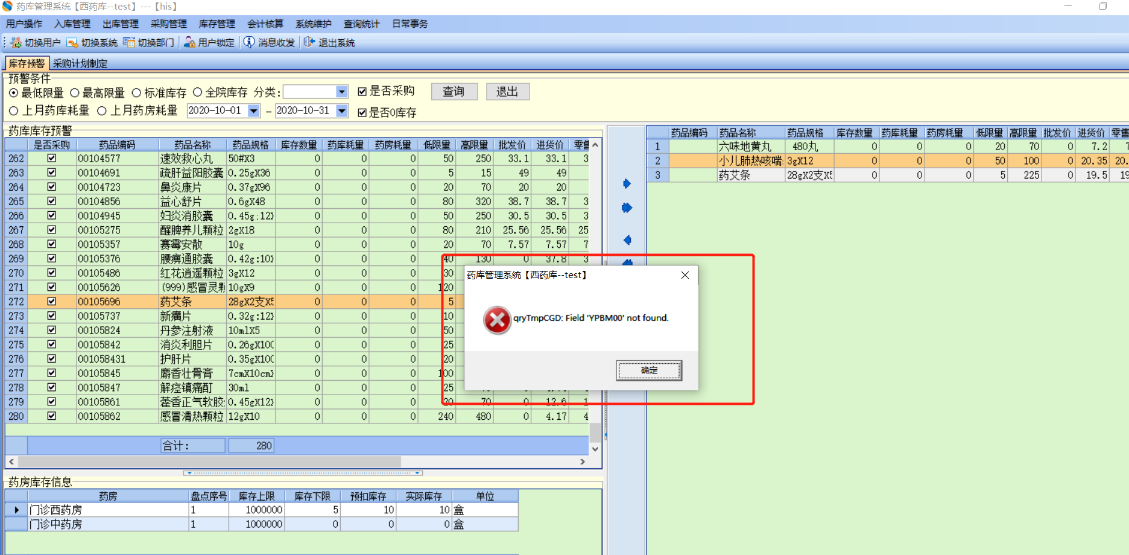Select 六味地黄丸 in right purchase list
Screen dimensions: 1129x555
point(751,147)
